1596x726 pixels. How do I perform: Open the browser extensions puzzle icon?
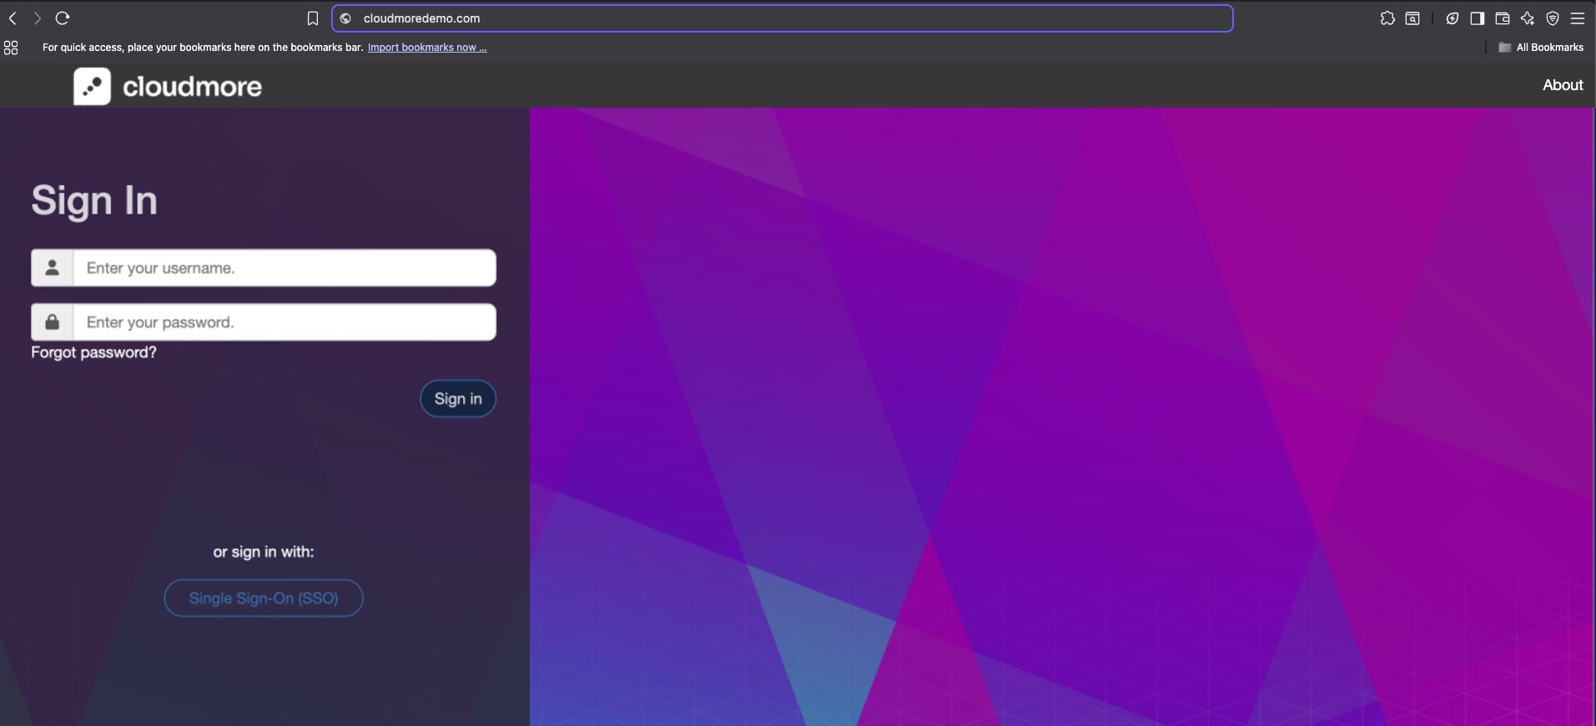[1387, 18]
